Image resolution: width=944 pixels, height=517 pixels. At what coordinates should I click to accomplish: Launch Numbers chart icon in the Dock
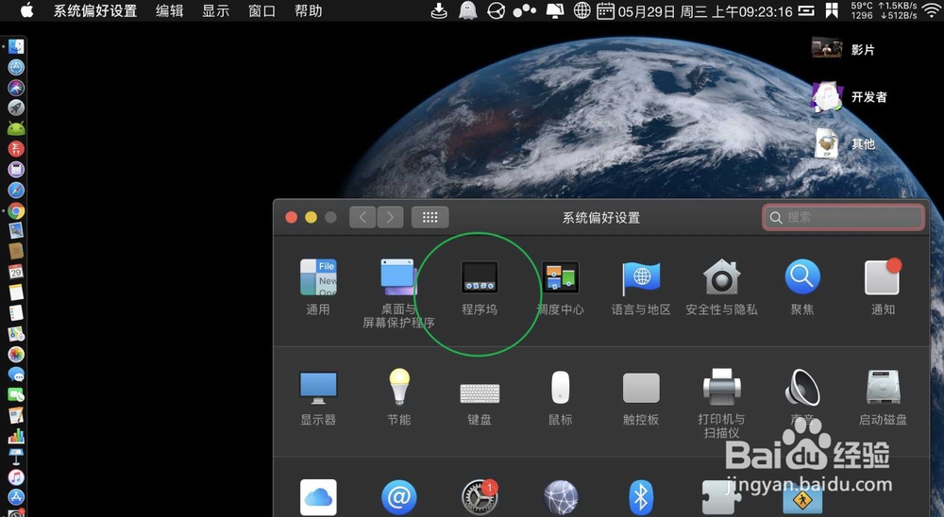pyautogui.click(x=16, y=436)
